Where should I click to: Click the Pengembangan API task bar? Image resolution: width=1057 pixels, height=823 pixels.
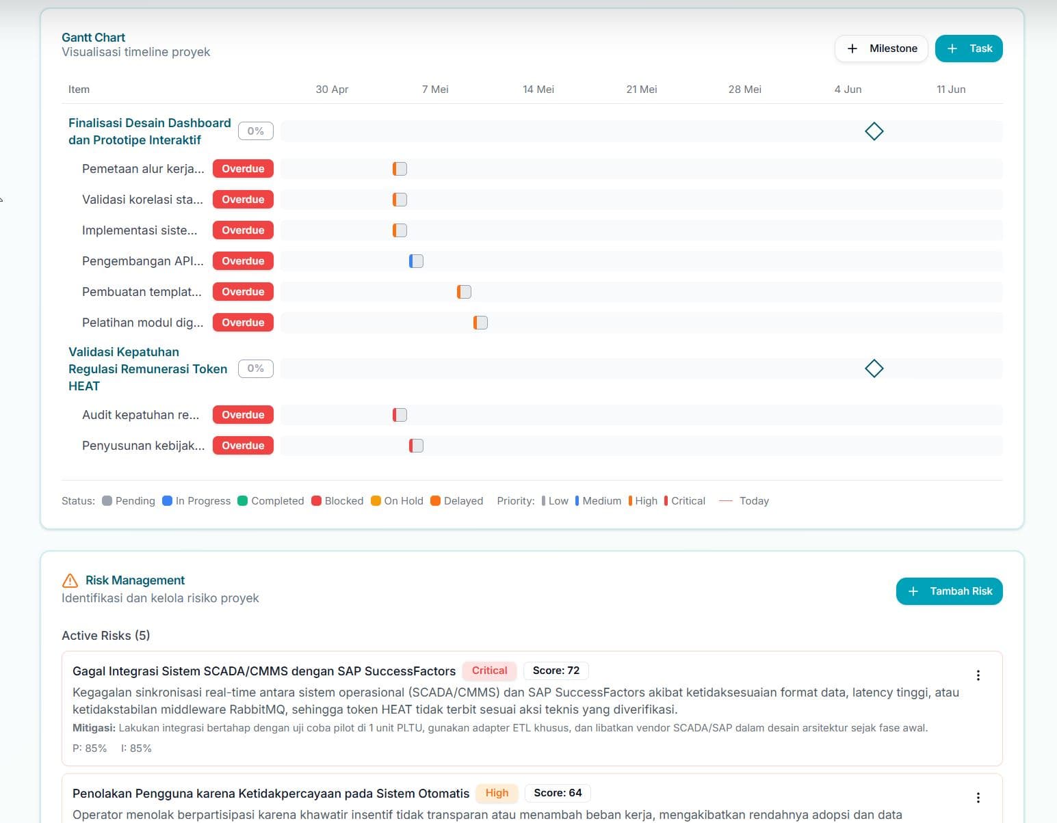[x=416, y=261]
